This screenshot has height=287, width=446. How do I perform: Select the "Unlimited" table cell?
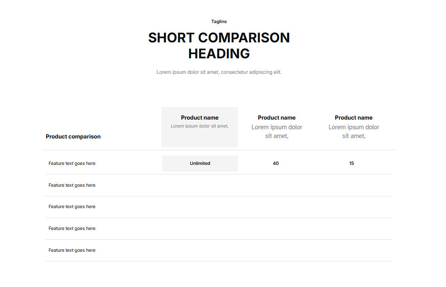[200, 164]
